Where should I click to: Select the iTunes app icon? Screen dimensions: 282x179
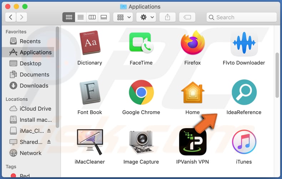(x=244, y=142)
